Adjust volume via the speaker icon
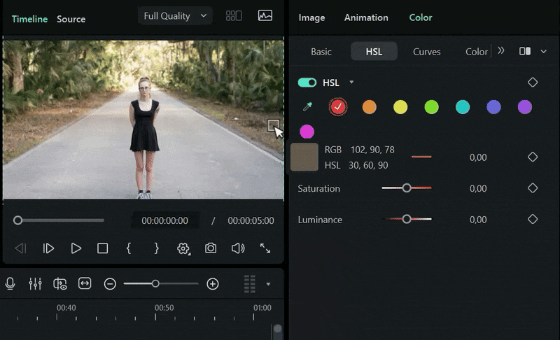 coord(238,248)
